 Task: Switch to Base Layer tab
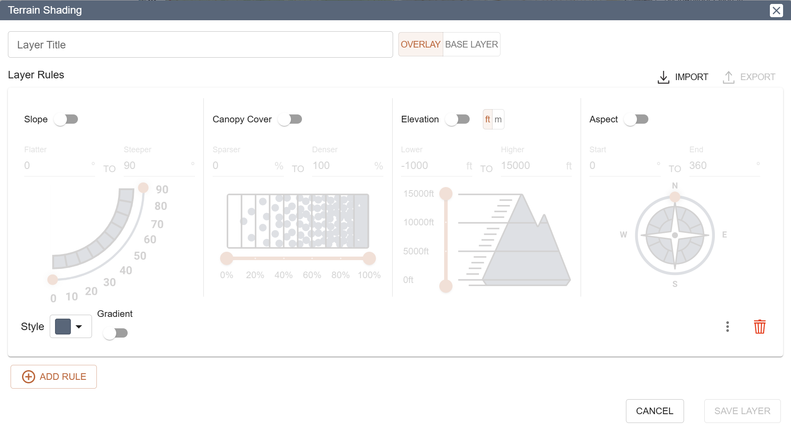pyautogui.click(x=471, y=44)
